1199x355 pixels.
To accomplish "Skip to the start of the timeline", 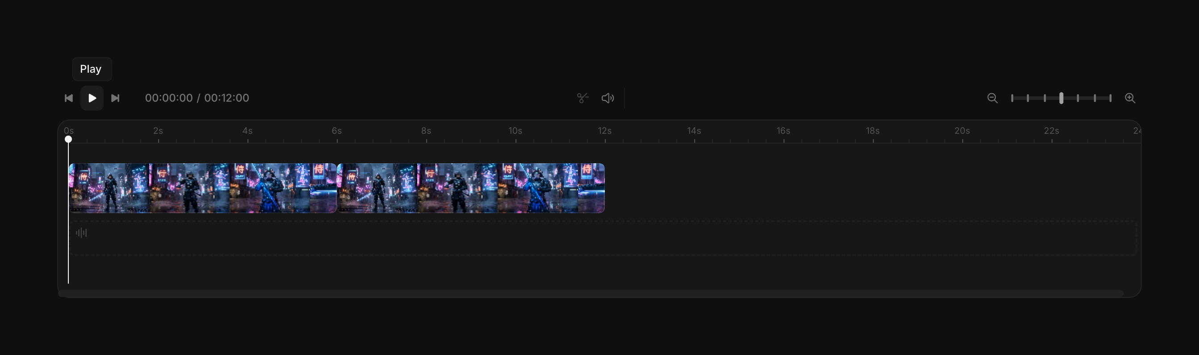I will [69, 98].
